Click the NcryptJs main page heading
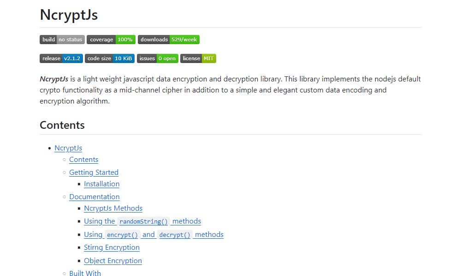Screen dimensions: 461x276 coord(68,15)
